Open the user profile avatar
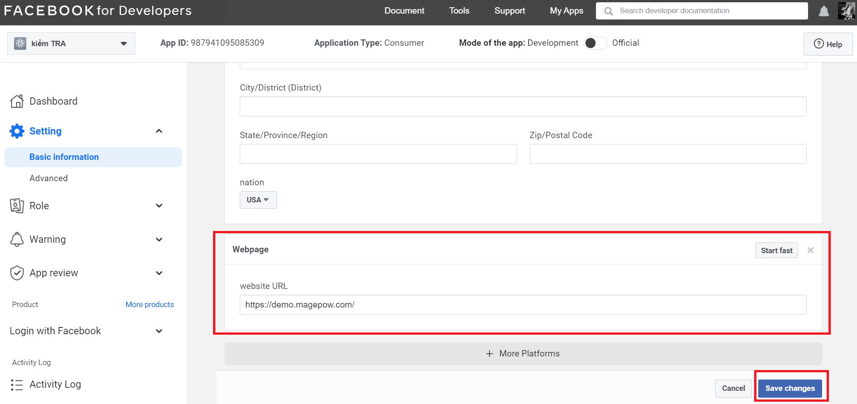This screenshot has width=857, height=404. click(x=846, y=11)
